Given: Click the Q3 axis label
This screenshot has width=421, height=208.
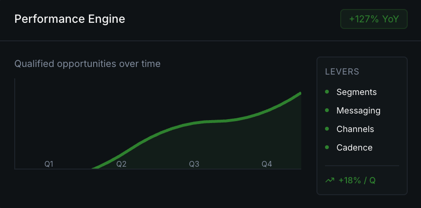Looking at the screenshot, I should (194, 164).
